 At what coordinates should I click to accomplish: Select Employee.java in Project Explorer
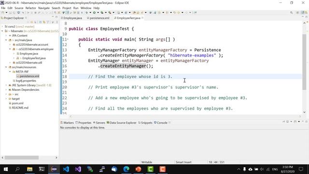(29, 54)
